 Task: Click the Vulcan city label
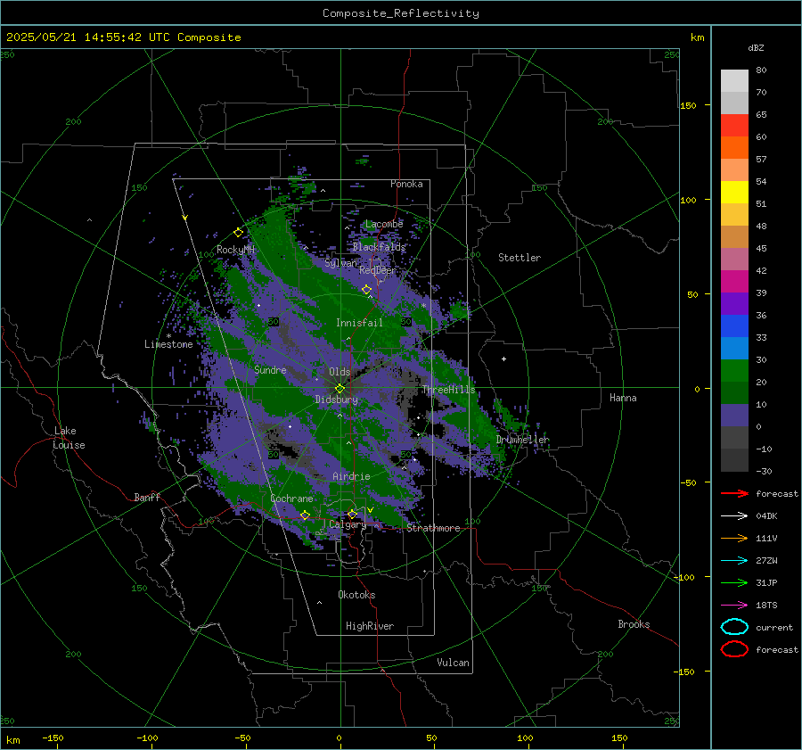[x=453, y=663]
